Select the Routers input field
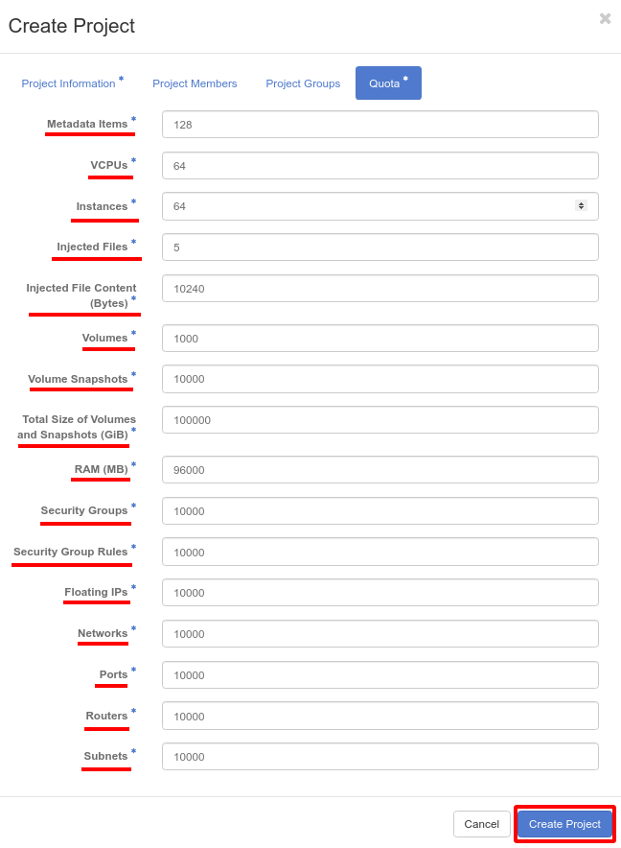This screenshot has height=848, width=621. pos(379,716)
